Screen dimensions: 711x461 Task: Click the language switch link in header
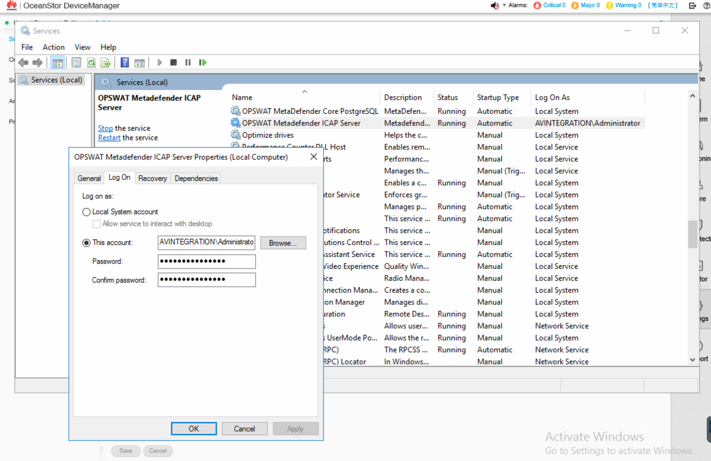(663, 5)
